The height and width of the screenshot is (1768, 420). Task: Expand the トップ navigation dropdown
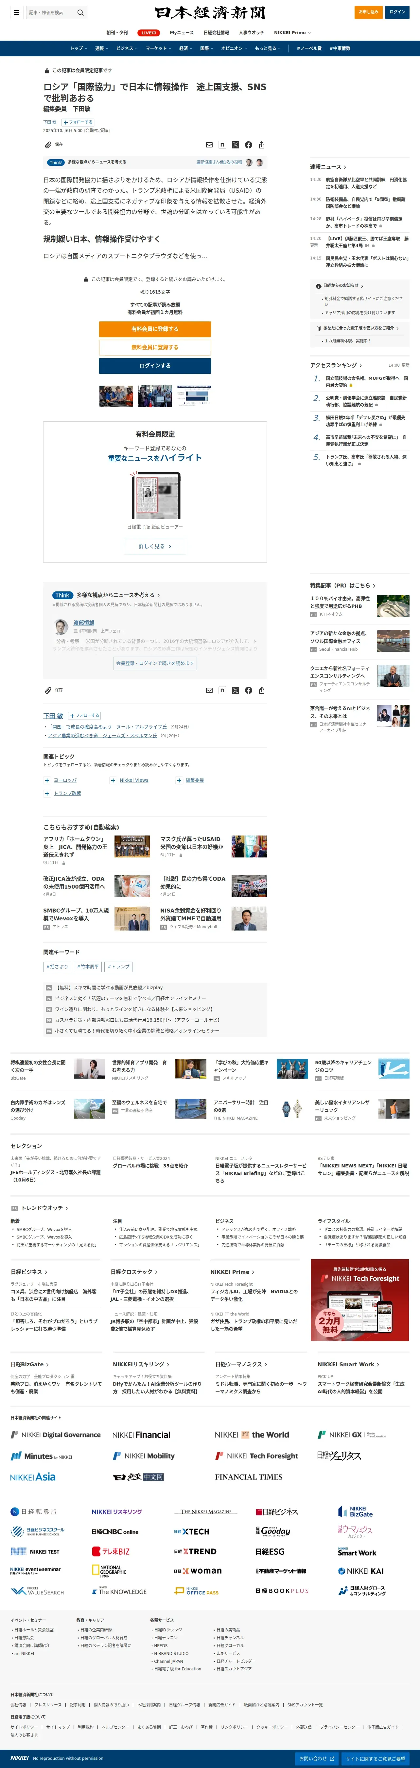coord(79,49)
